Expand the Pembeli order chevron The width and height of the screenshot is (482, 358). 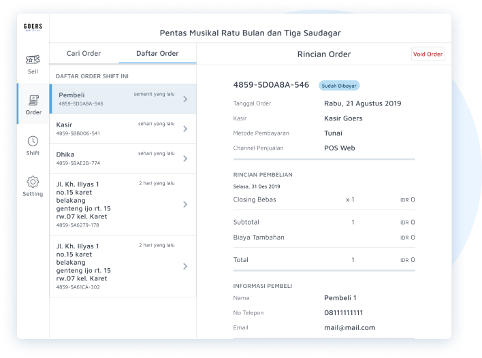pos(185,99)
